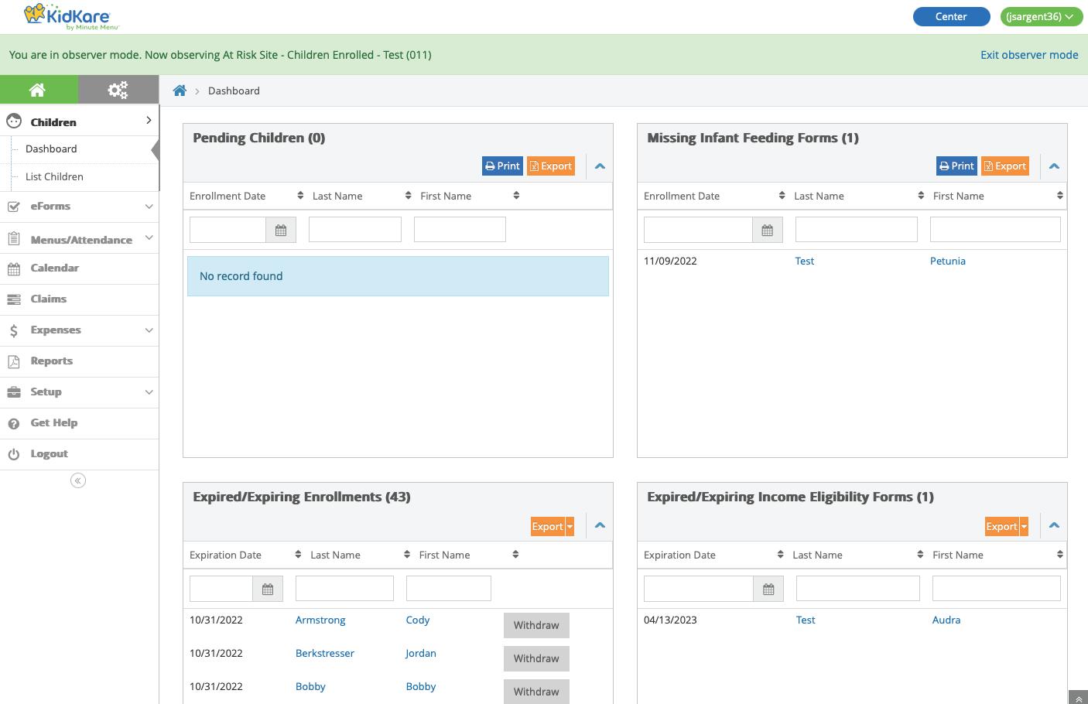
Task: Open calendar picker in Pending Children filter
Action: click(x=281, y=230)
